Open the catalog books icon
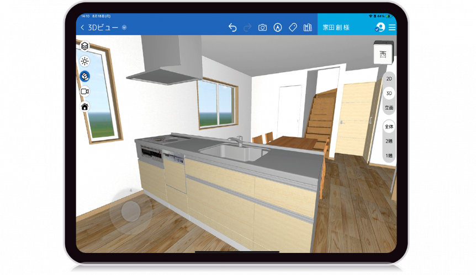 308,28
